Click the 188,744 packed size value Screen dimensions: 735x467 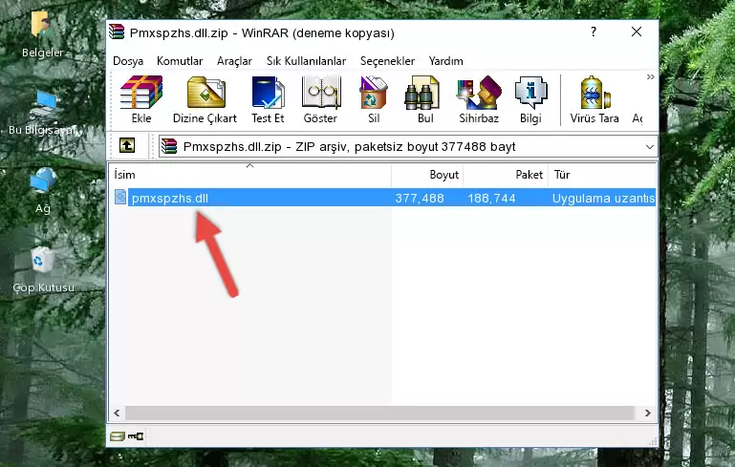[x=491, y=198]
